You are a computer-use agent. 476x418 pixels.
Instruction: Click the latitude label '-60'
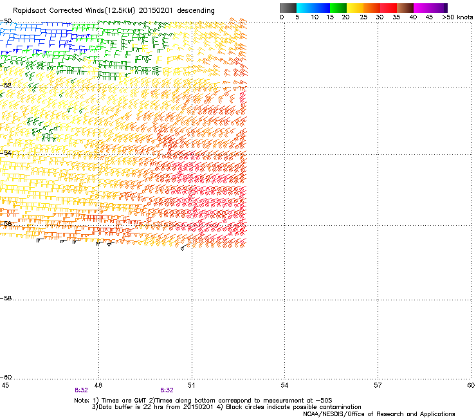pos(6,377)
